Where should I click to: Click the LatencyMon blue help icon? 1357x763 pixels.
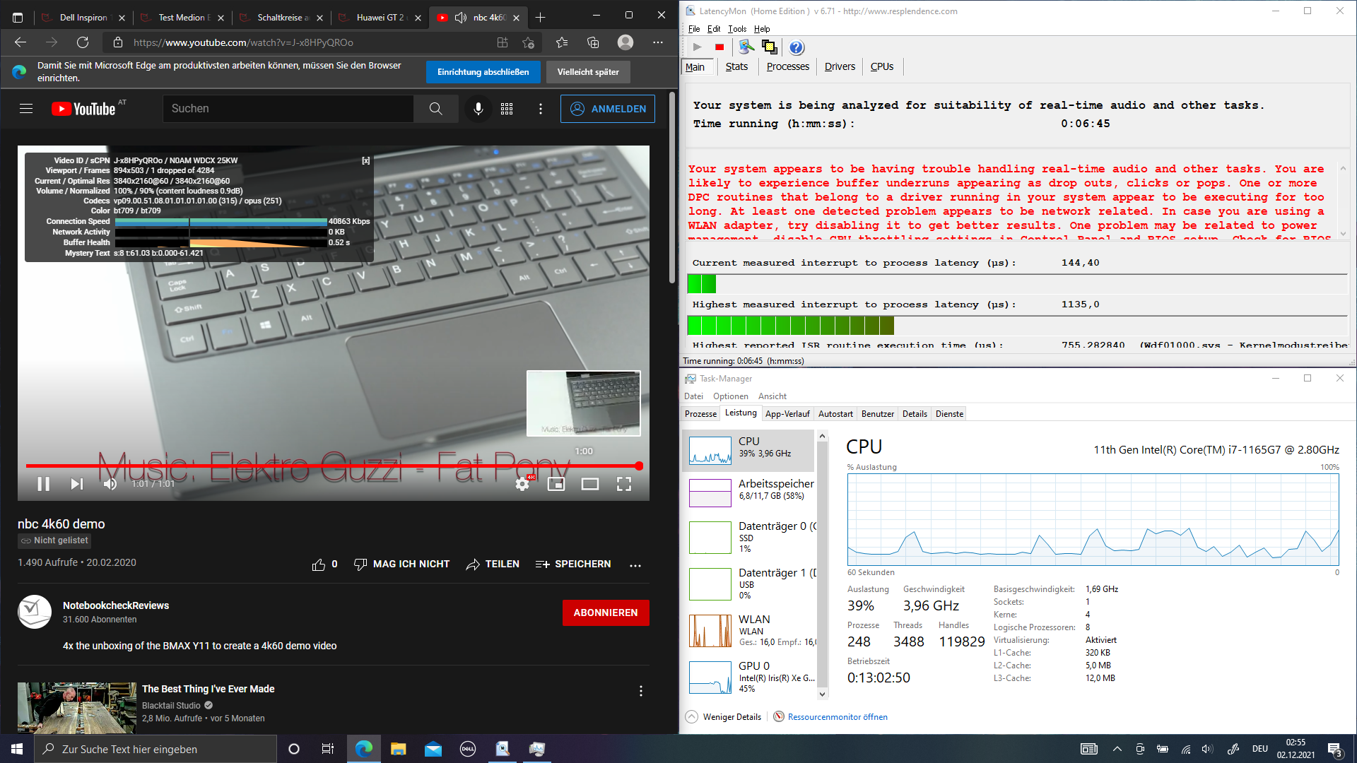(x=797, y=47)
